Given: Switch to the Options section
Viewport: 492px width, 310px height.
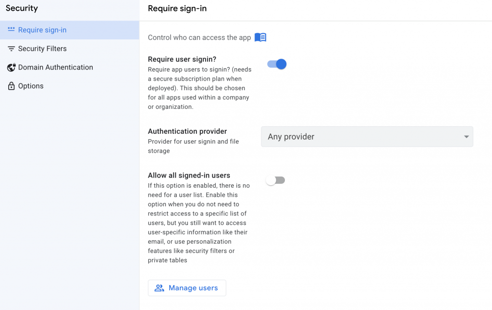Looking at the screenshot, I should (x=31, y=86).
